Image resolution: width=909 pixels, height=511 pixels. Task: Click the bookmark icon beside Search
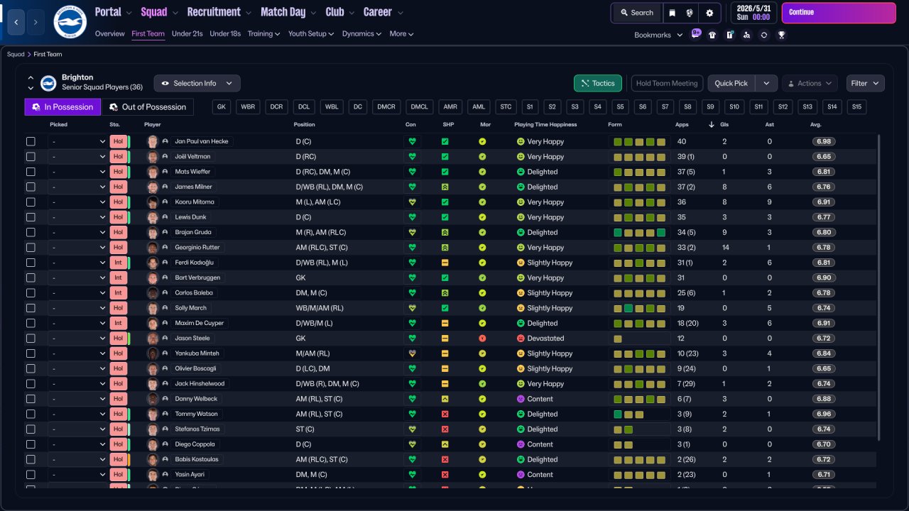coord(672,13)
